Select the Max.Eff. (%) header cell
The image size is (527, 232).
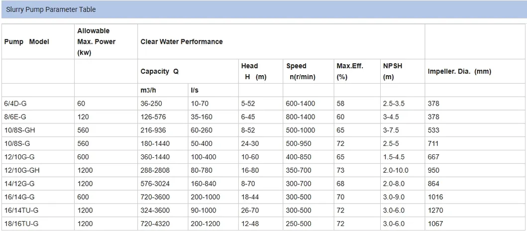click(350, 72)
